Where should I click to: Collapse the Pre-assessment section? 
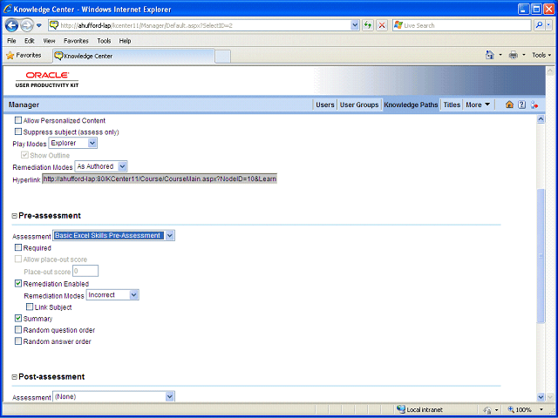[x=15, y=216]
